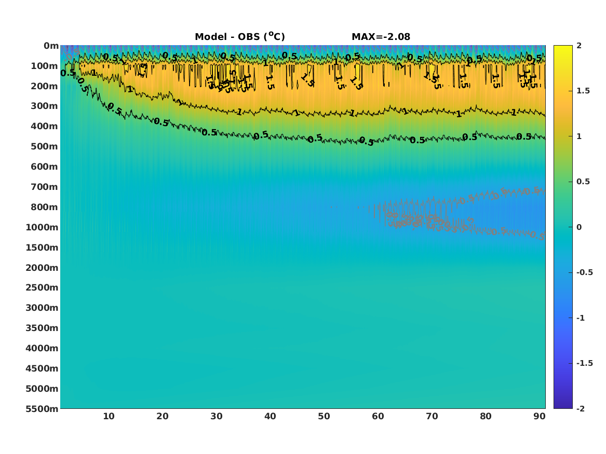
Task: Click the x-axis tick label "50"
Action: pos(324,416)
